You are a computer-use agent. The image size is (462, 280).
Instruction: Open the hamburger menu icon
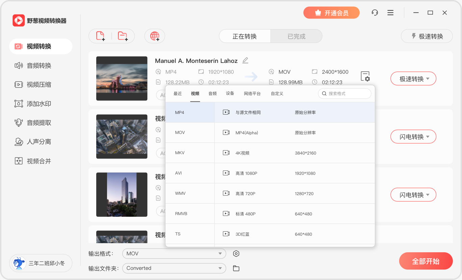pos(390,13)
